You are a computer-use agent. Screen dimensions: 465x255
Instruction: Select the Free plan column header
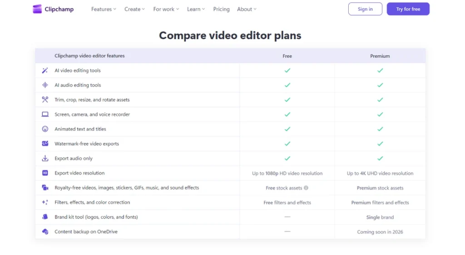point(287,56)
